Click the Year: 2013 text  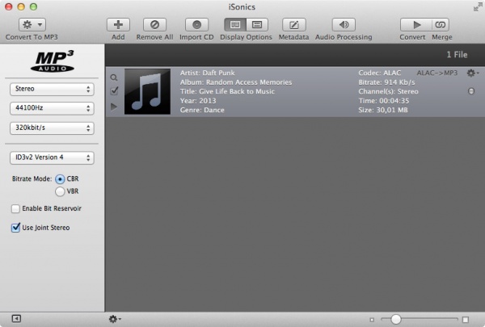[x=198, y=101]
